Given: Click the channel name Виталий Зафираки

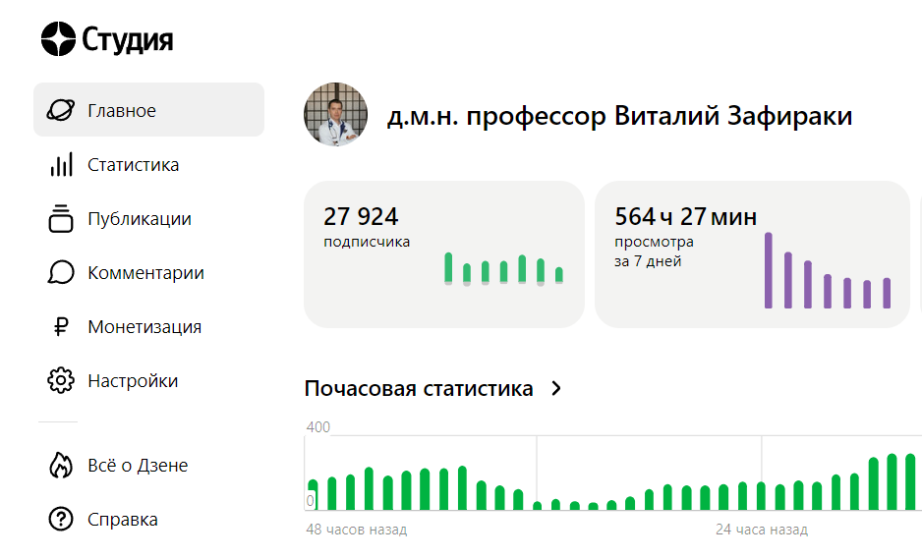Looking at the screenshot, I should 619,116.
